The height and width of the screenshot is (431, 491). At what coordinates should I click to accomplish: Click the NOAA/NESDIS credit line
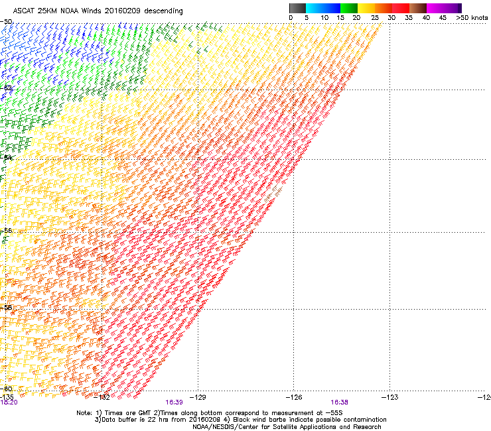[287, 427]
